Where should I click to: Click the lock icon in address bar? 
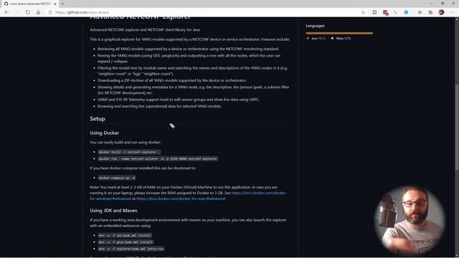[50, 12]
